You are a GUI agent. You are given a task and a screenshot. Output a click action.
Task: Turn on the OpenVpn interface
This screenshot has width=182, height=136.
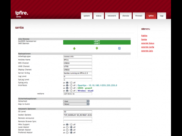click(x=67, y=85)
